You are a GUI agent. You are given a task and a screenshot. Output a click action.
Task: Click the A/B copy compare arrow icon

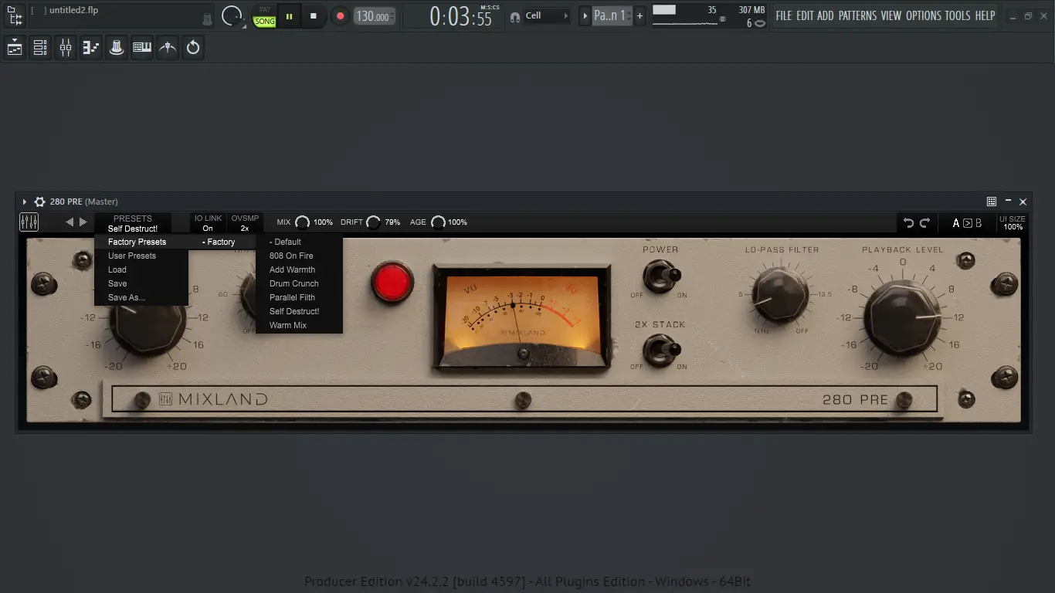[967, 223]
